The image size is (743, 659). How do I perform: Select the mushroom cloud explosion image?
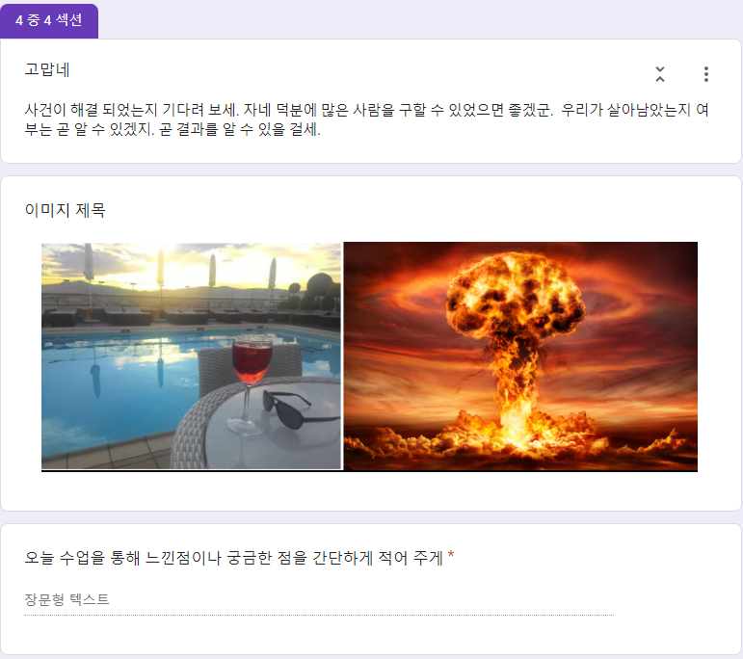pos(520,356)
